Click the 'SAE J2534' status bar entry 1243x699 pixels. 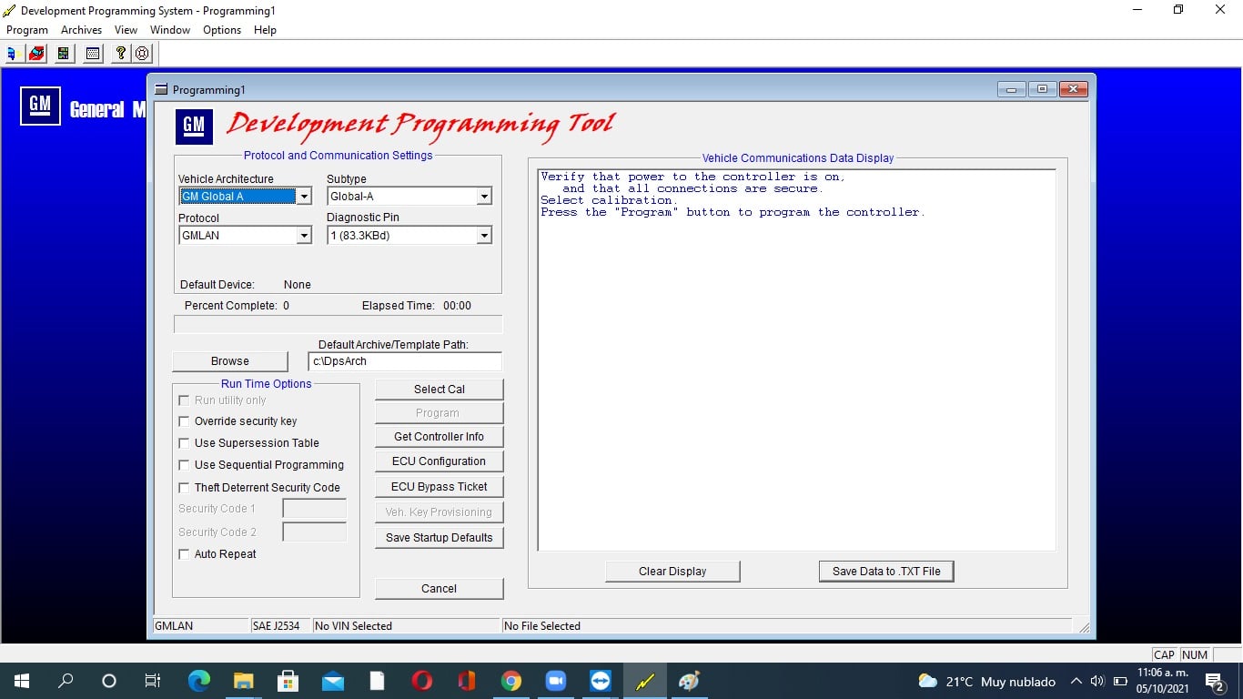[x=276, y=626]
